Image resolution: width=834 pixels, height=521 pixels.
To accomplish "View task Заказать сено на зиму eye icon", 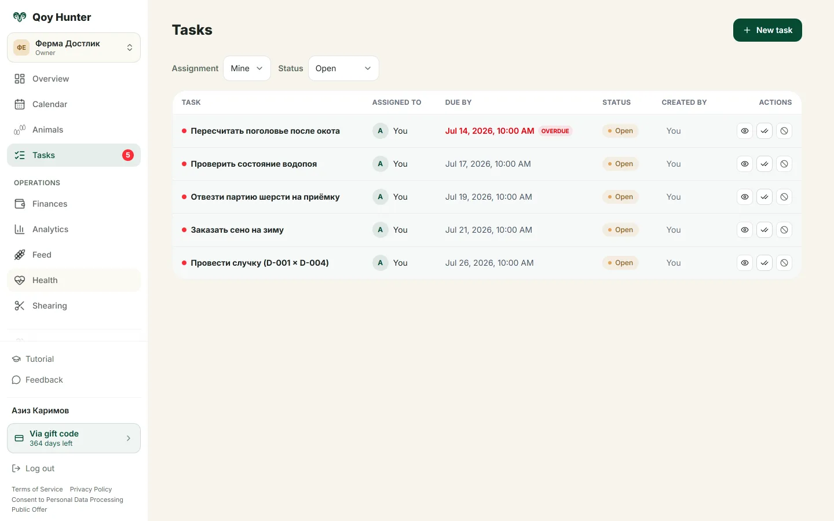I will (x=745, y=230).
